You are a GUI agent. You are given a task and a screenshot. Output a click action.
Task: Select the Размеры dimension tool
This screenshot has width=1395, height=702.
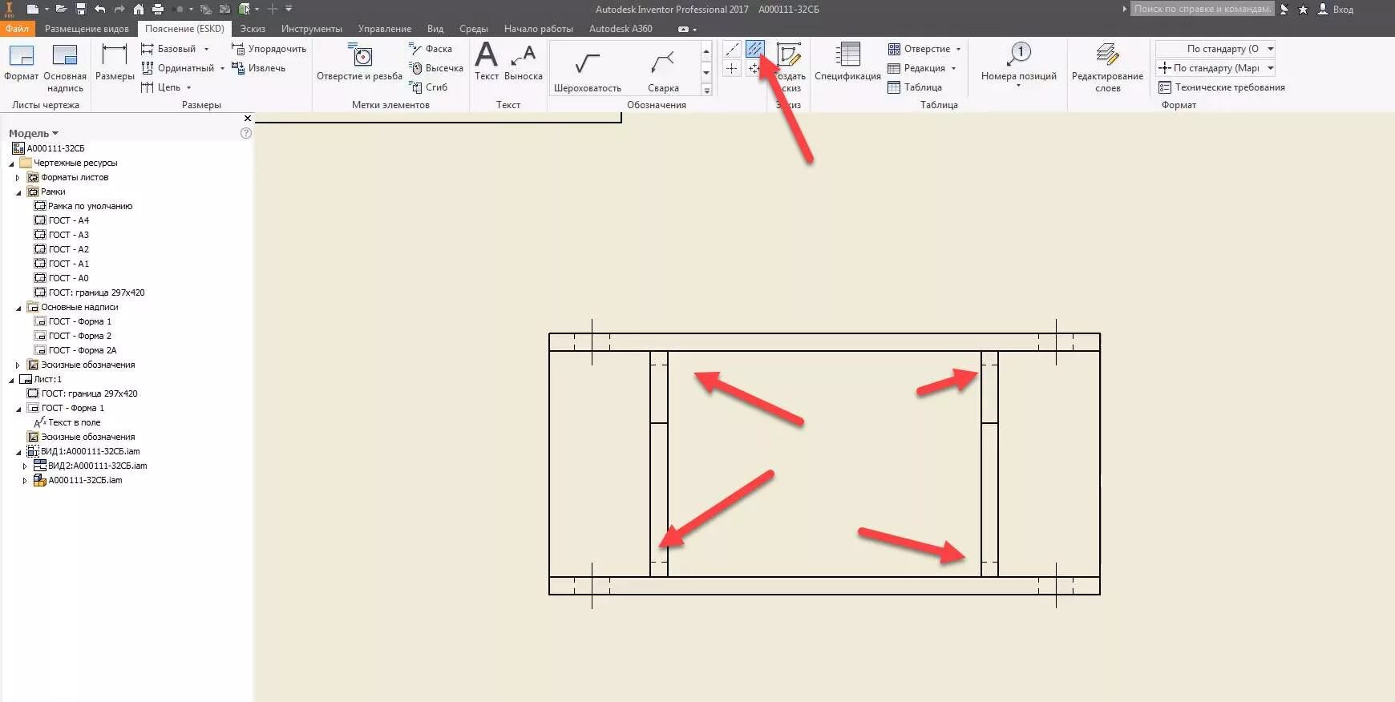pyautogui.click(x=115, y=63)
